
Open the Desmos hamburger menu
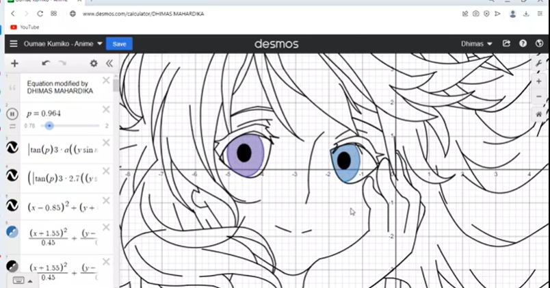click(13, 44)
